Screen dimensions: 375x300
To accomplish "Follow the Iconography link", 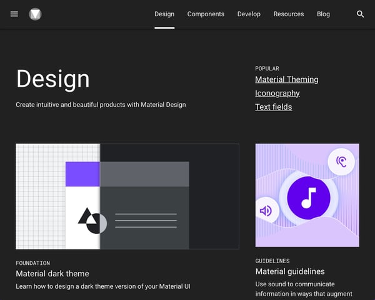I will [x=277, y=93].
